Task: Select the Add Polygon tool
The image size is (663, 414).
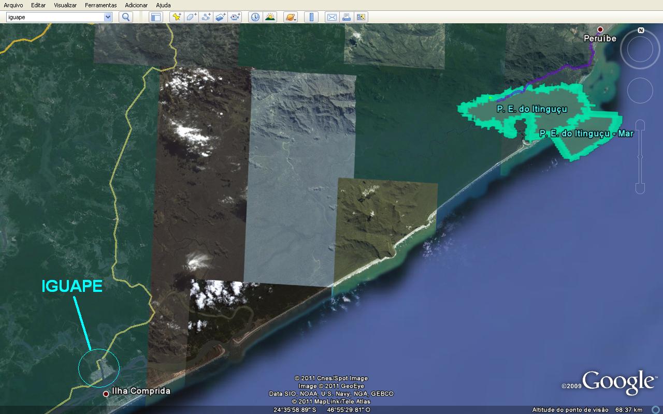Action: [191, 17]
